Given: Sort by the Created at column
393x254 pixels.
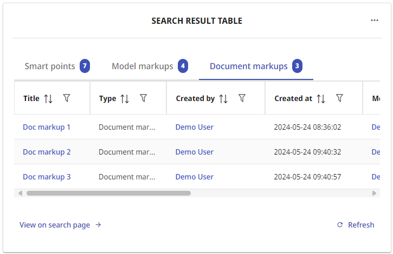Looking at the screenshot, I should (x=321, y=98).
